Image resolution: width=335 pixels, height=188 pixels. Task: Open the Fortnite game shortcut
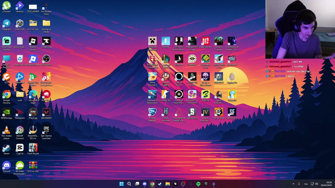click(x=166, y=43)
